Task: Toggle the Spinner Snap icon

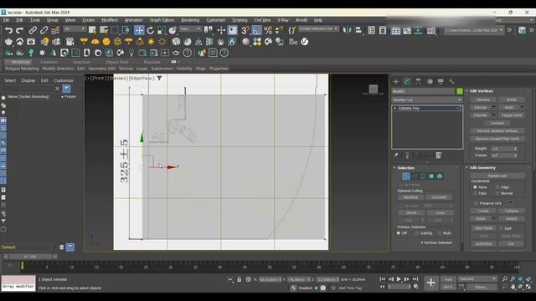Action: click(x=279, y=30)
